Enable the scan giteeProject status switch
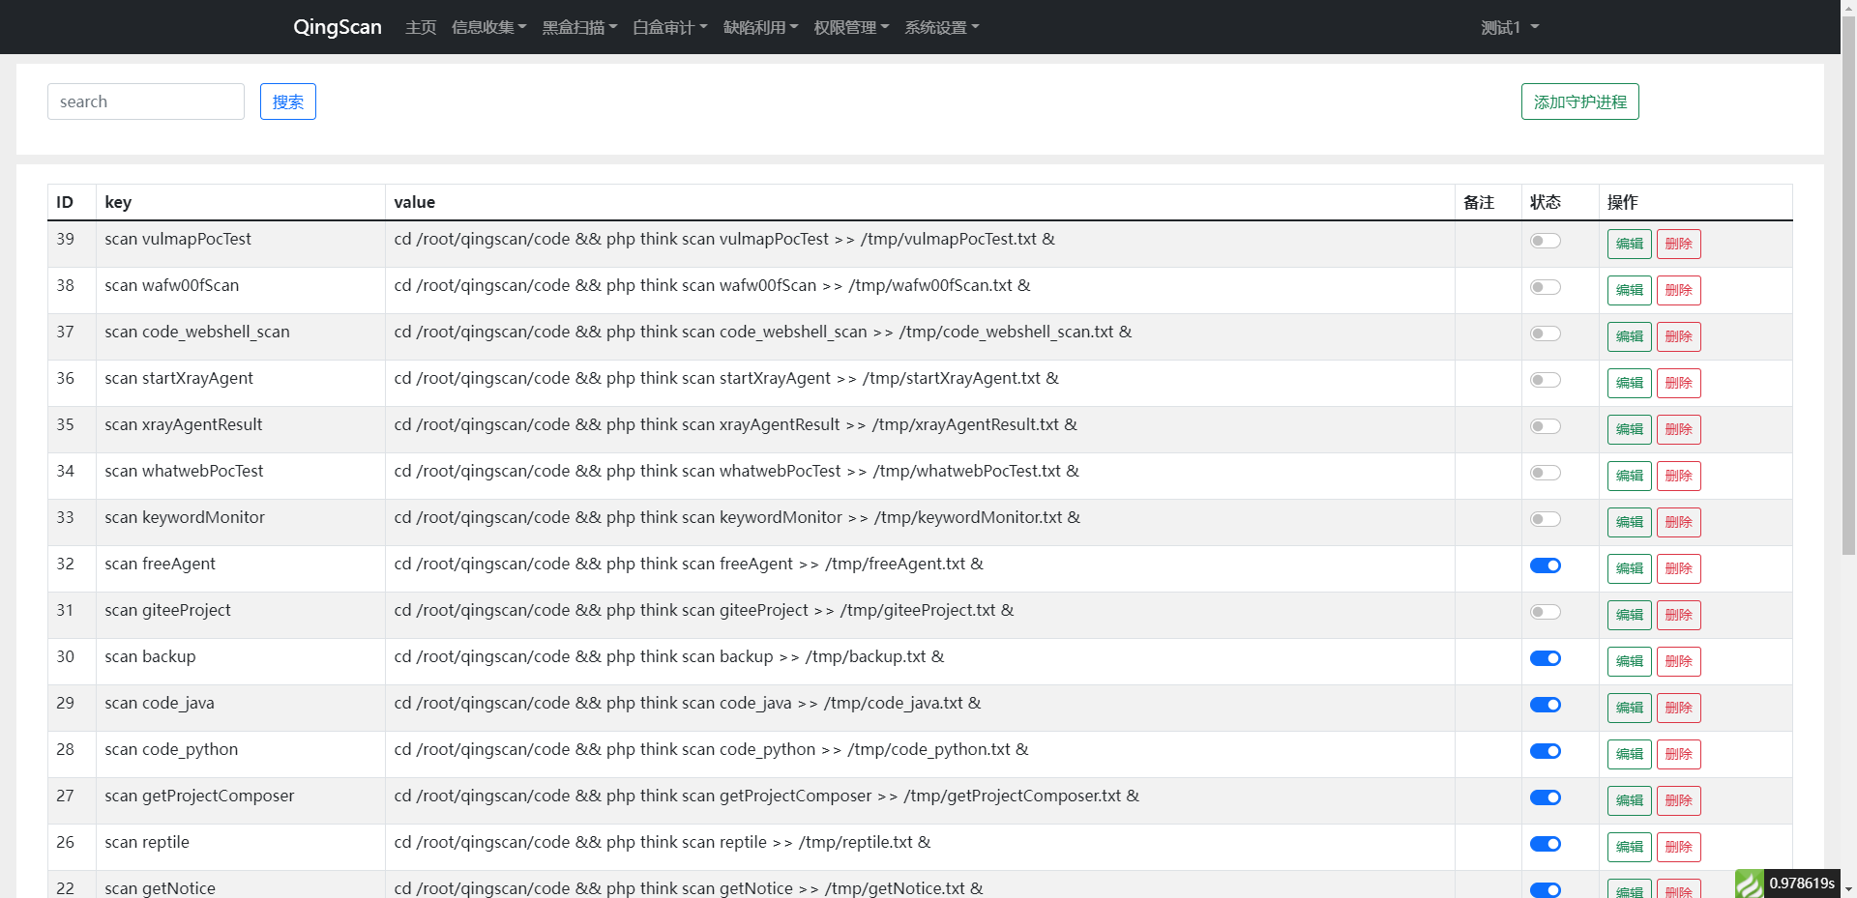1857x898 pixels. [1546, 612]
